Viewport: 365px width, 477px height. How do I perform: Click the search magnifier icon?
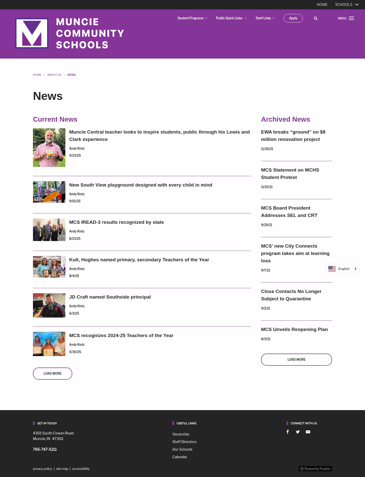click(x=316, y=18)
